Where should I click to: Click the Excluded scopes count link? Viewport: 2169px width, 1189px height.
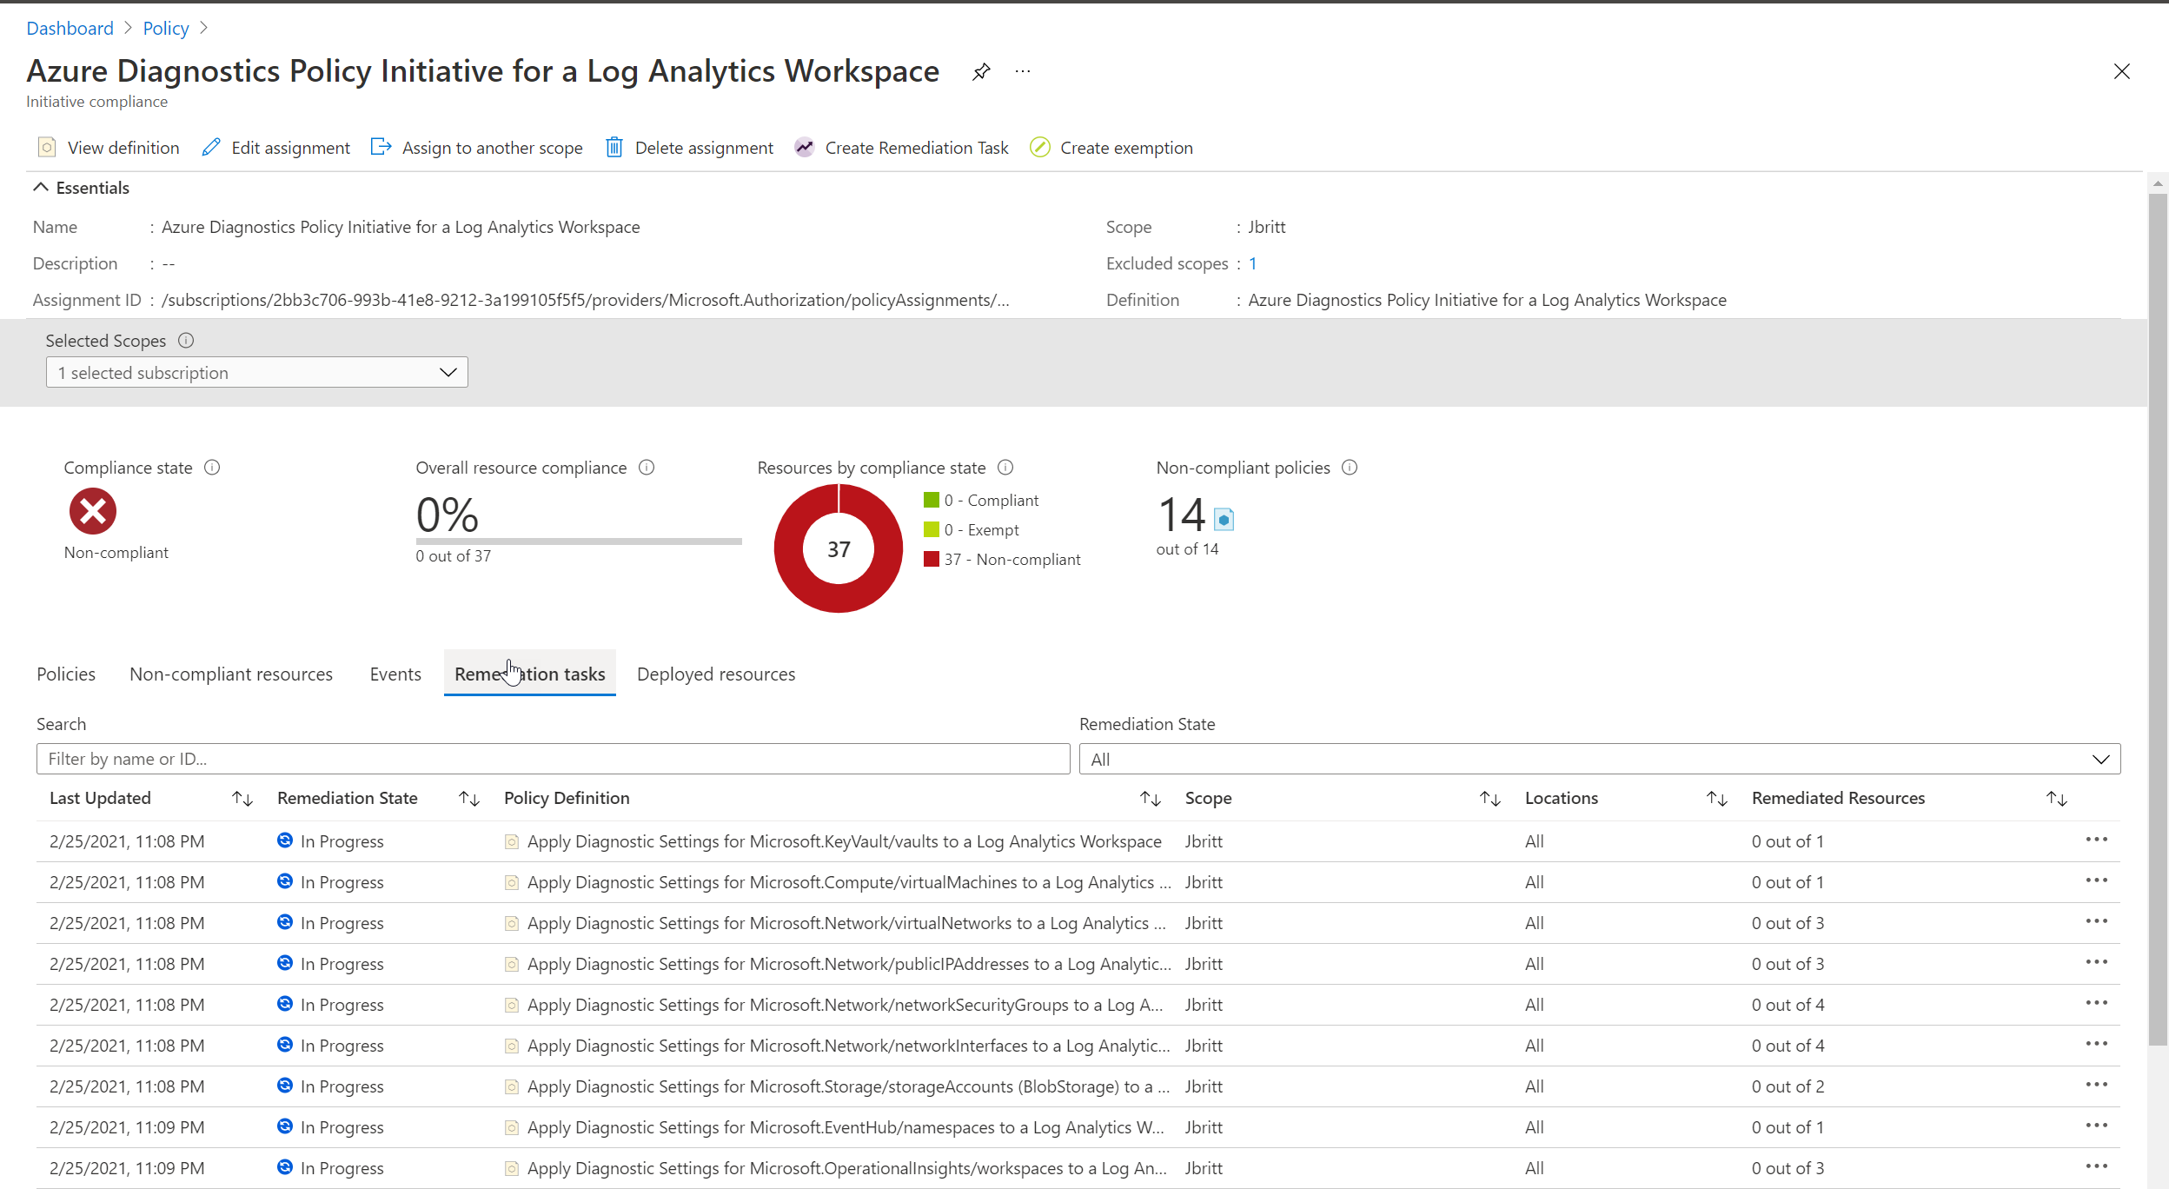coord(1252,263)
